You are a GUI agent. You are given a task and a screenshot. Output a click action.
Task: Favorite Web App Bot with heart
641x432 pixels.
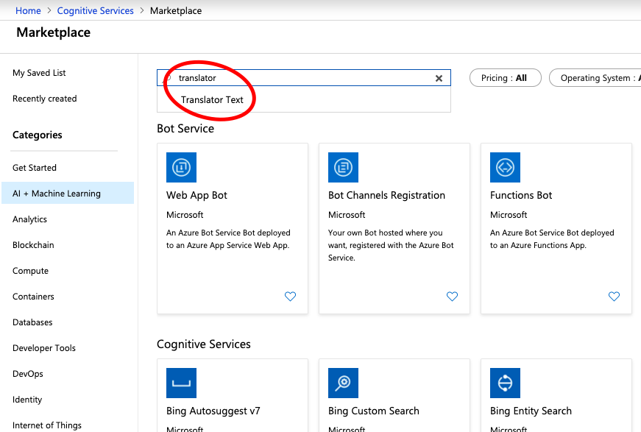tap(290, 297)
